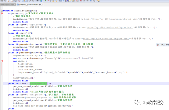
Task: Click the URL in the 您的账号被禁用 line
Action: [x=106, y=39]
